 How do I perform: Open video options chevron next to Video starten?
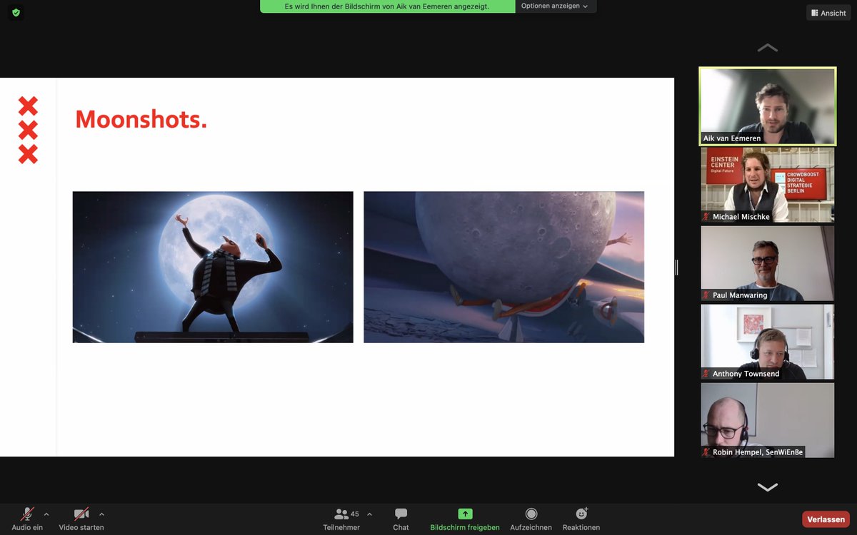coord(101,514)
